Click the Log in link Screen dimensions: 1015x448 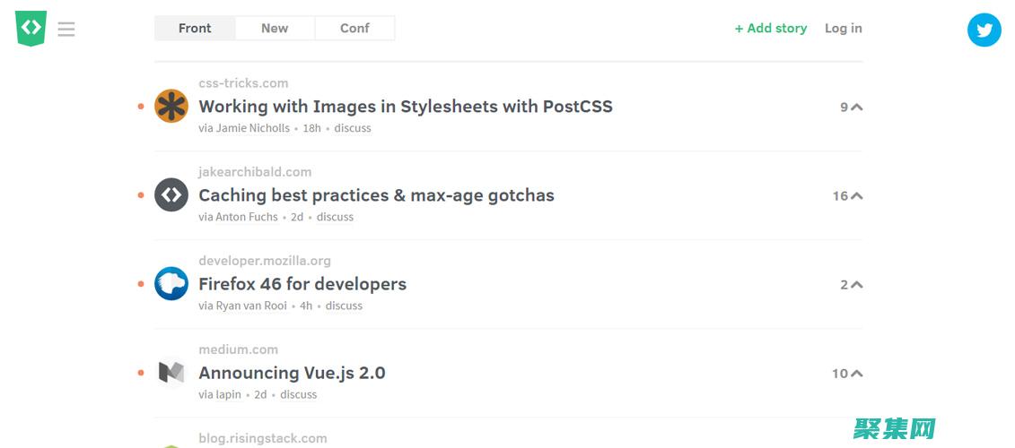click(843, 29)
